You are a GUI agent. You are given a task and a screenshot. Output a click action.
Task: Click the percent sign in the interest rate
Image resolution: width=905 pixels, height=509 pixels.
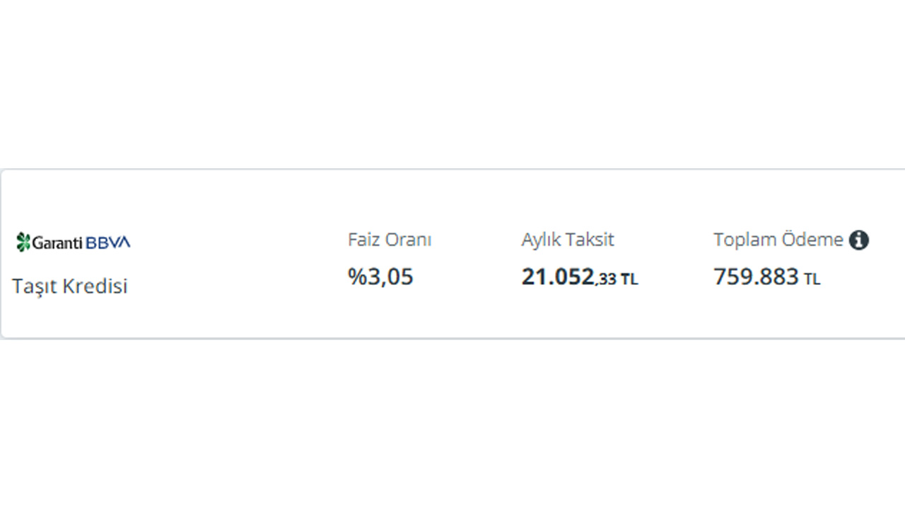(355, 276)
